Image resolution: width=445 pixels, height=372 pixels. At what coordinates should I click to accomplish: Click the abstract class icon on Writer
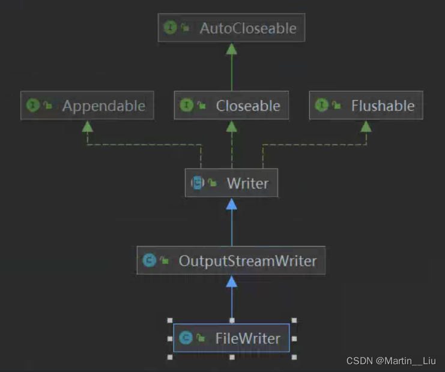tap(197, 183)
